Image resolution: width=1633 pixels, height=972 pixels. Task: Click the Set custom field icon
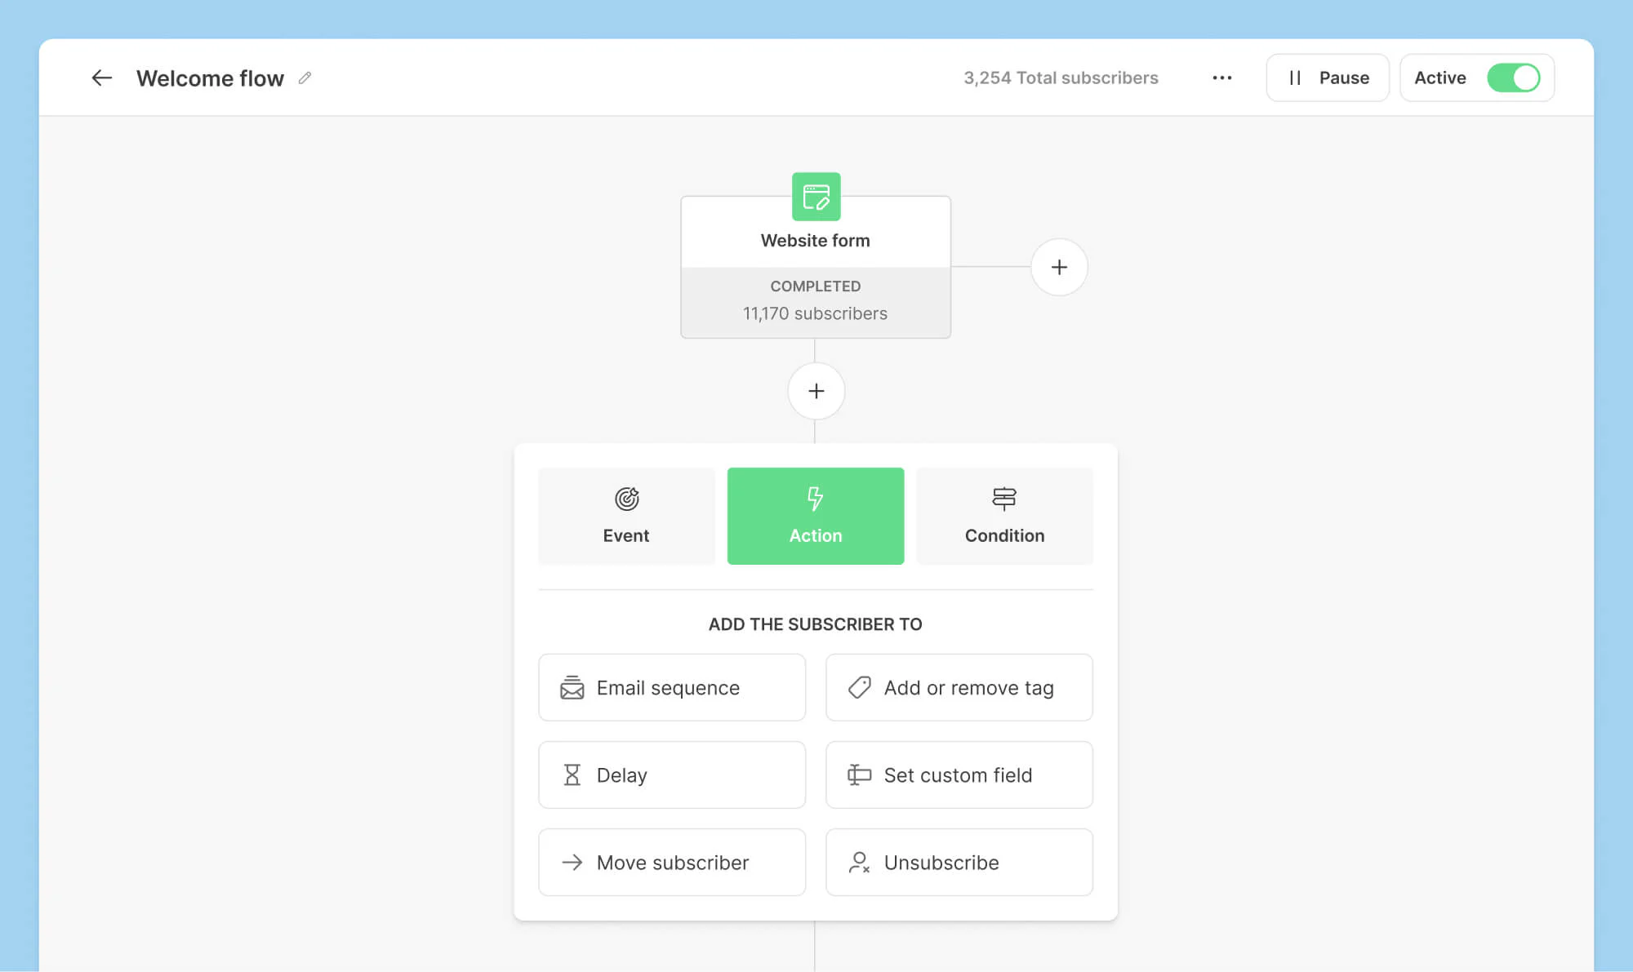[x=858, y=774]
